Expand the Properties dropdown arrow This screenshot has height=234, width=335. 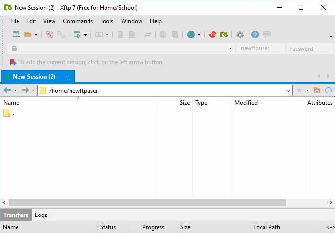85,35
